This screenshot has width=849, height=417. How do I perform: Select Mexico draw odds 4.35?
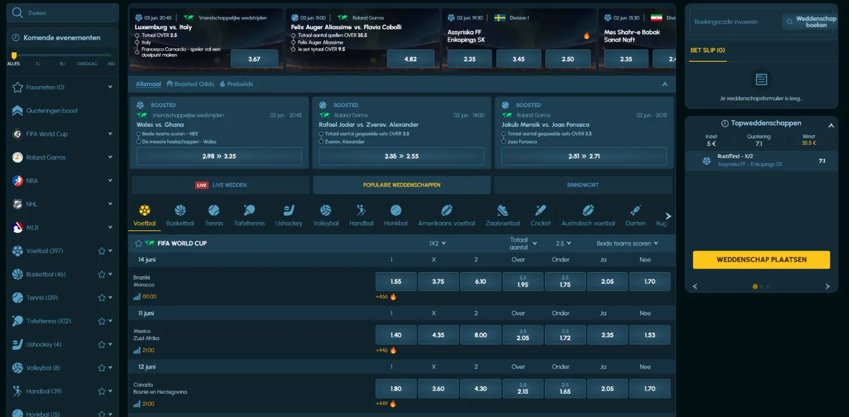tap(438, 335)
